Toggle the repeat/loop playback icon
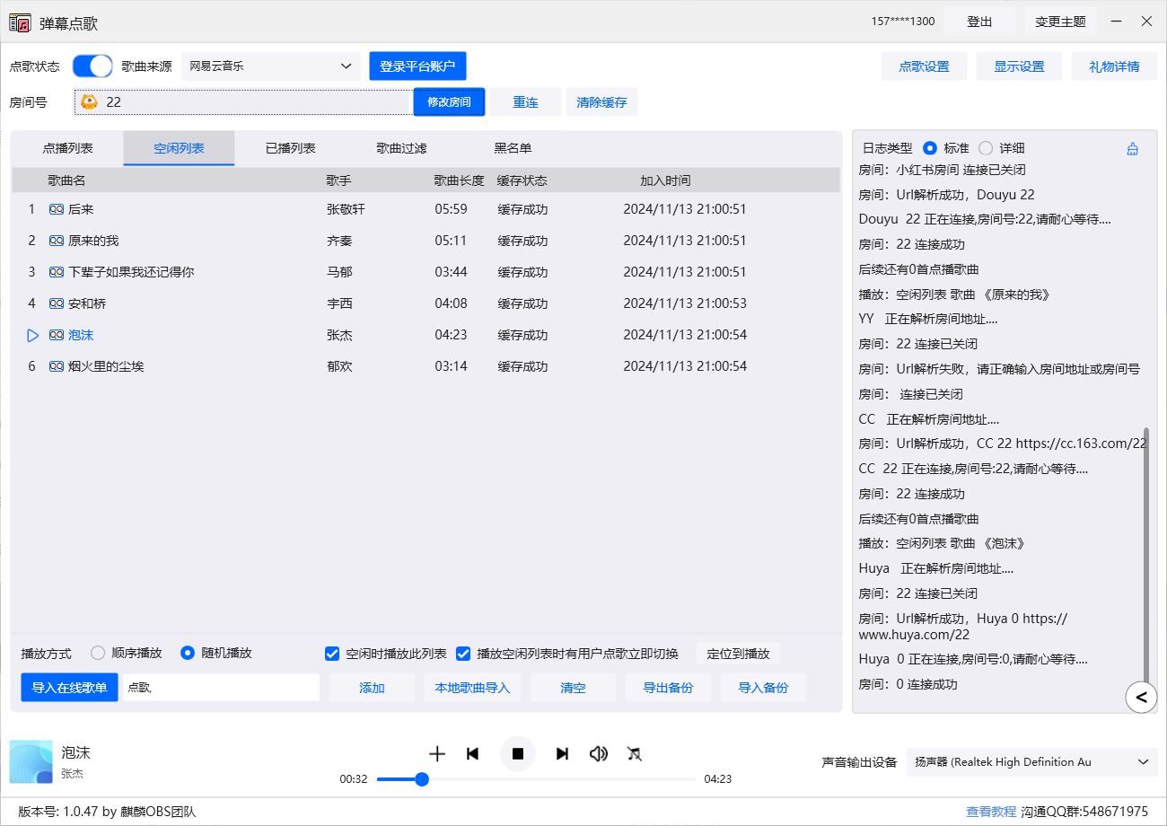 point(635,754)
